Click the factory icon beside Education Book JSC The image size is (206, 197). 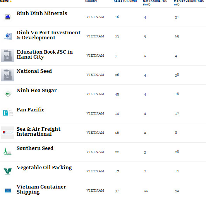(x=8, y=56)
